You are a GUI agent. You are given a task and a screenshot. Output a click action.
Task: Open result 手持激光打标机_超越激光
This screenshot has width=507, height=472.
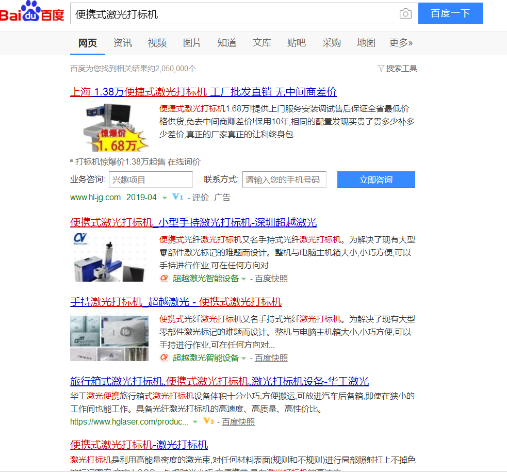[176, 302]
